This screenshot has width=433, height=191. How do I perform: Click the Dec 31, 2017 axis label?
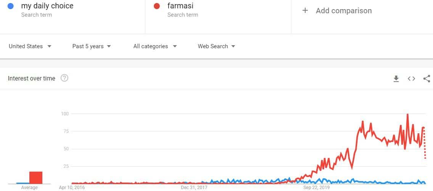click(194, 188)
